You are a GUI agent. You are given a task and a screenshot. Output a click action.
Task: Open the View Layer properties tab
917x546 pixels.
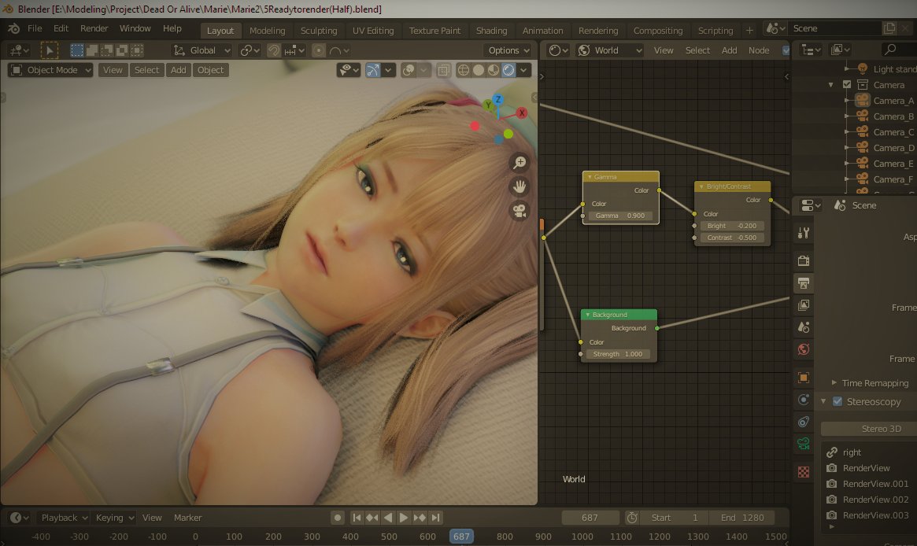coord(804,305)
